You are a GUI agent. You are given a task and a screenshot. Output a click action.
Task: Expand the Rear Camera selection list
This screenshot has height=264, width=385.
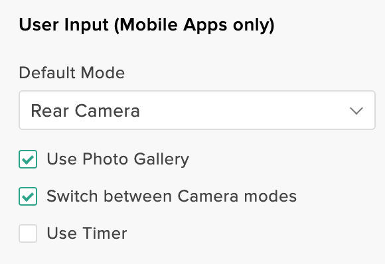pyautogui.click(x=197, y=110)
